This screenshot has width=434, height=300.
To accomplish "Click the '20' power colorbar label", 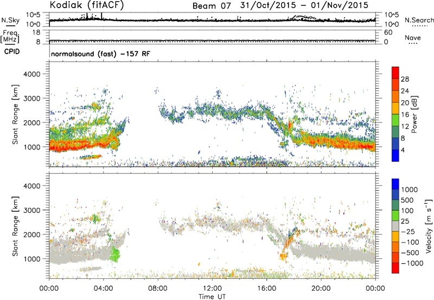I will click(x=405, y=103).
